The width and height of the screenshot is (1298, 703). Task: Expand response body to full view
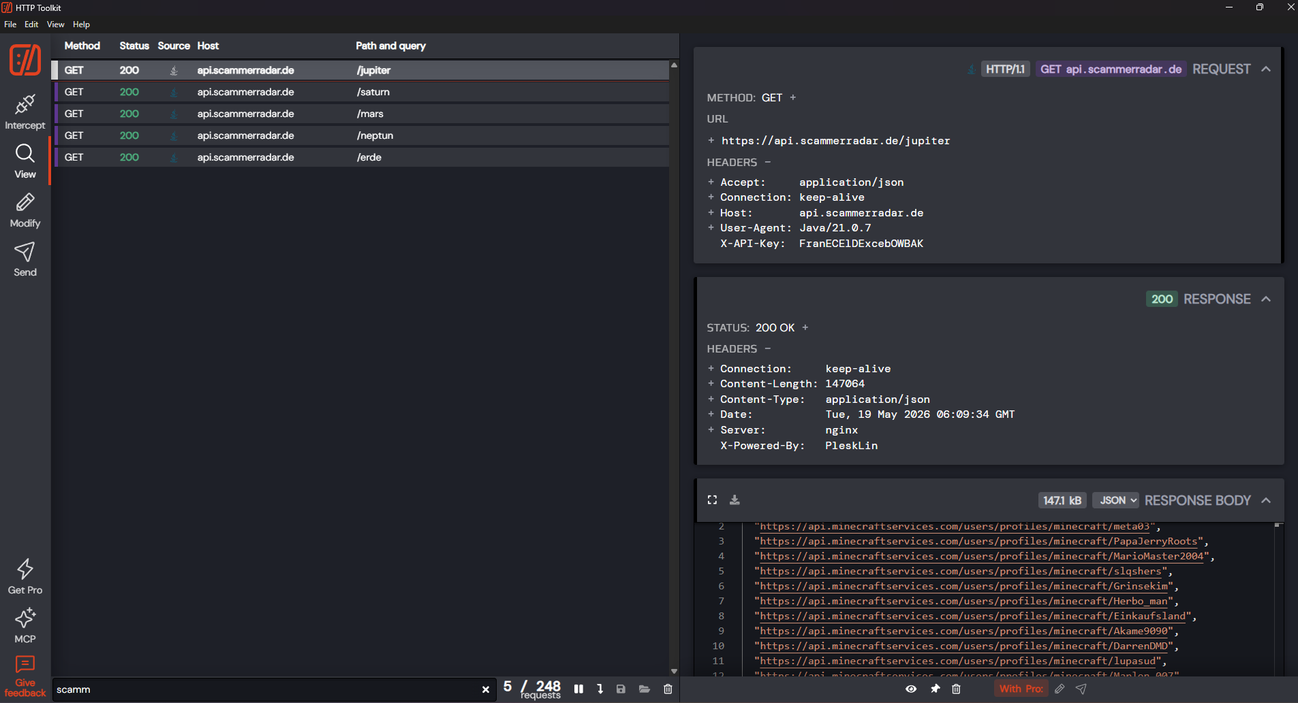(x=712, y=500)
